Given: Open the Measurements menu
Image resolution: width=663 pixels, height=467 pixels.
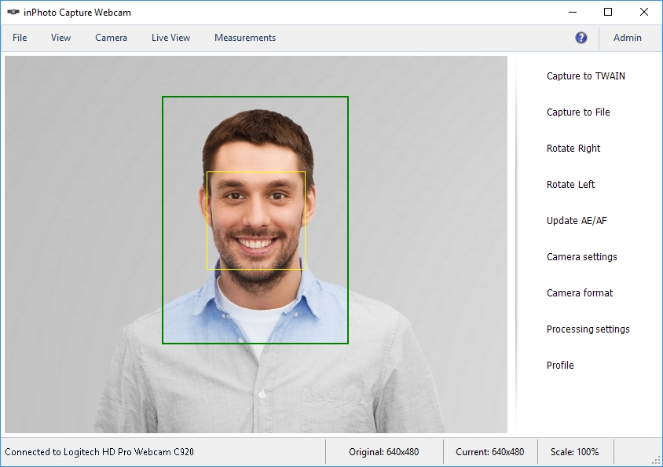Looking at the screenshot, I should pos(245,38).
